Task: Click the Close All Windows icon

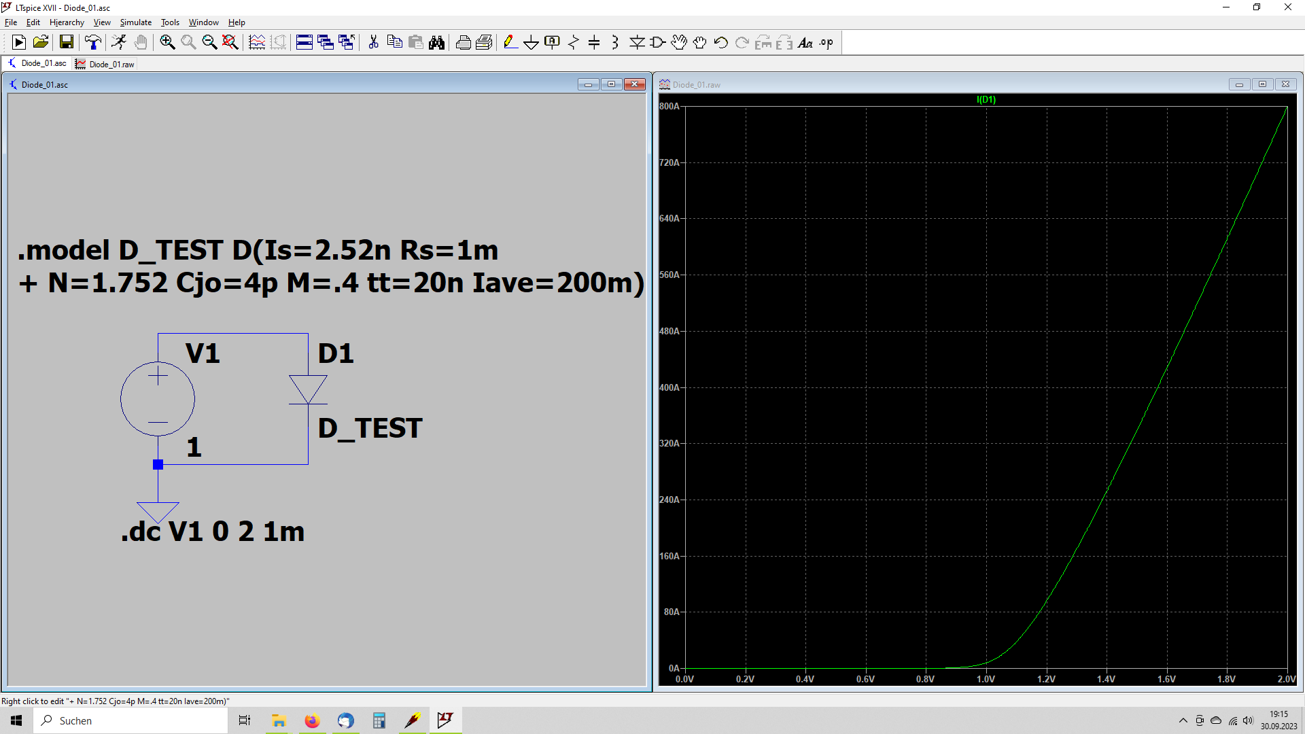Action: point(347,43)
